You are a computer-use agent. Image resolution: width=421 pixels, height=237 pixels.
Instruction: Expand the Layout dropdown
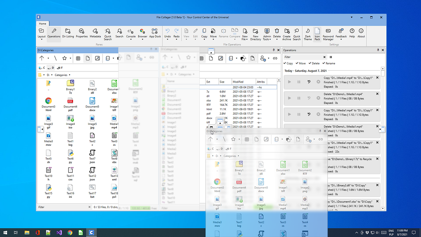point(41,39)
